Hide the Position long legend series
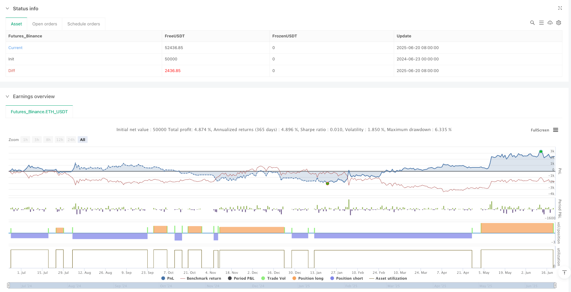This screenshot has height=292, width=571. tap(308, 278)
